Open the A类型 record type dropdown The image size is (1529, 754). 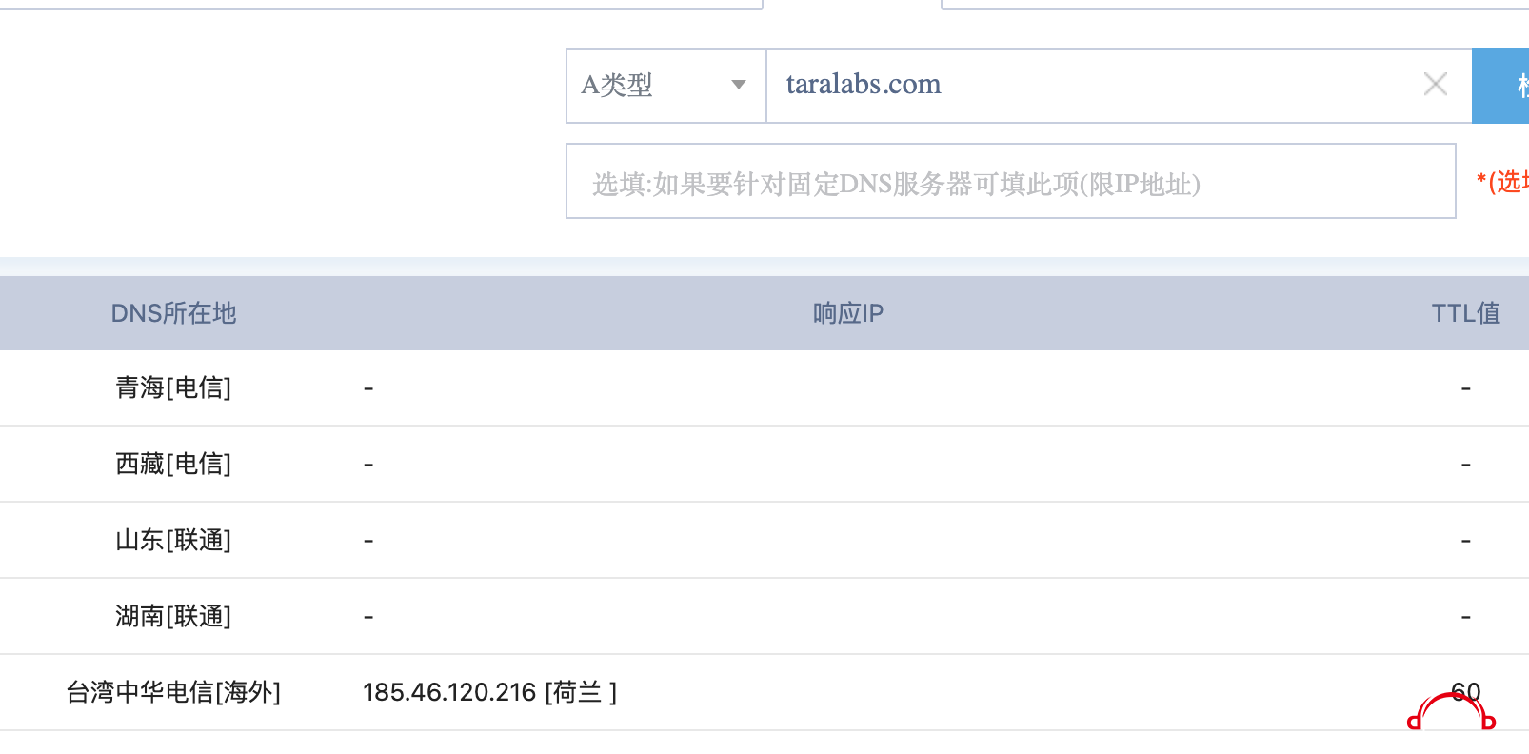[666, 86]
